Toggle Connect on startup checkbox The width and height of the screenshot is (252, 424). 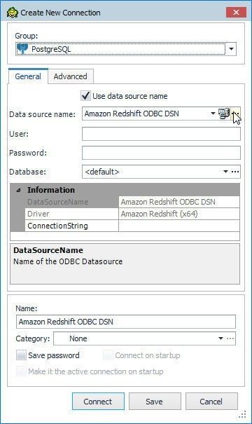[x=108, y=355]
